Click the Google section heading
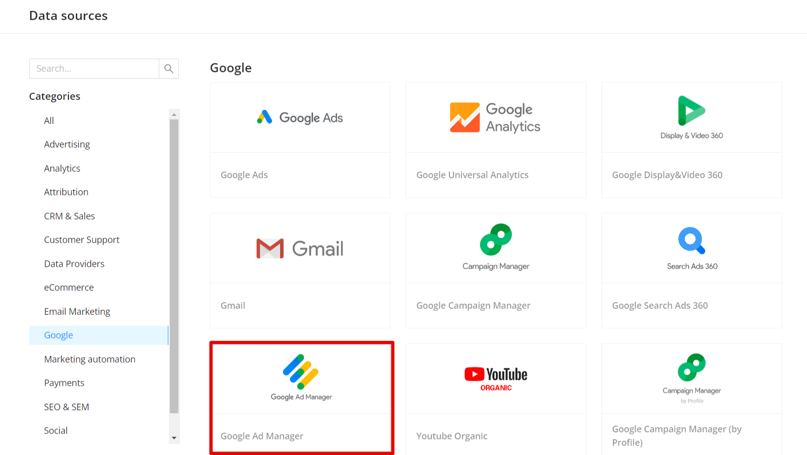 click(x=231, y=68)
